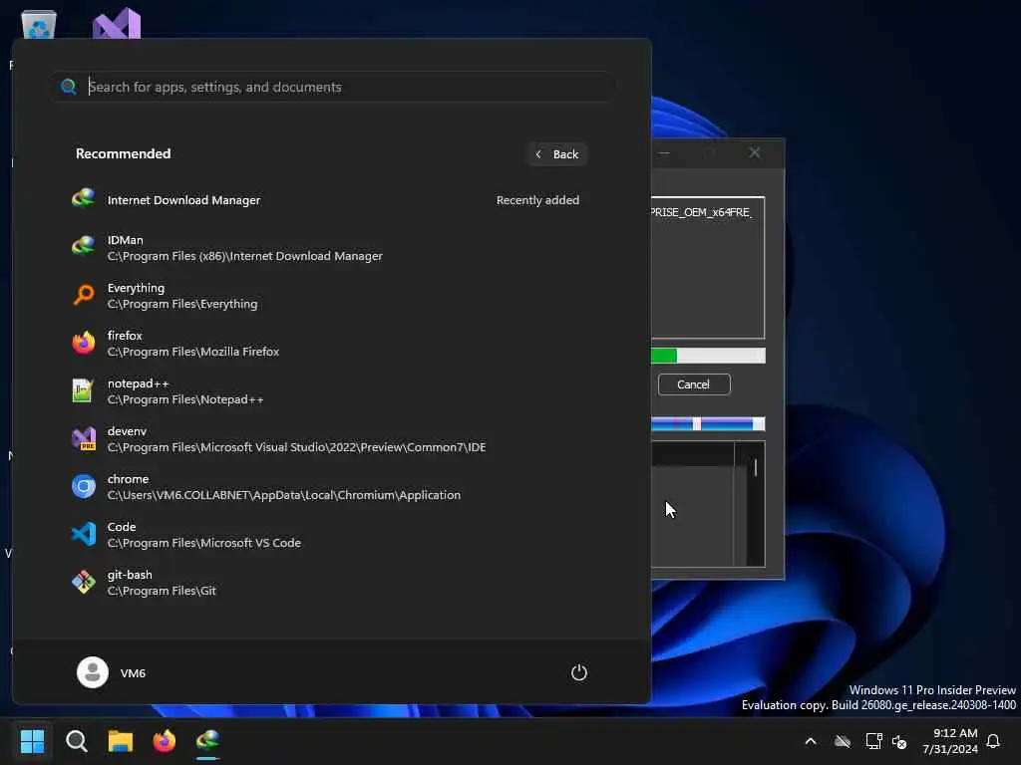This screenshot has height=765, width=1021.
Task: Open Firefox from the taskbar
Action: click(x=165, y=741)
